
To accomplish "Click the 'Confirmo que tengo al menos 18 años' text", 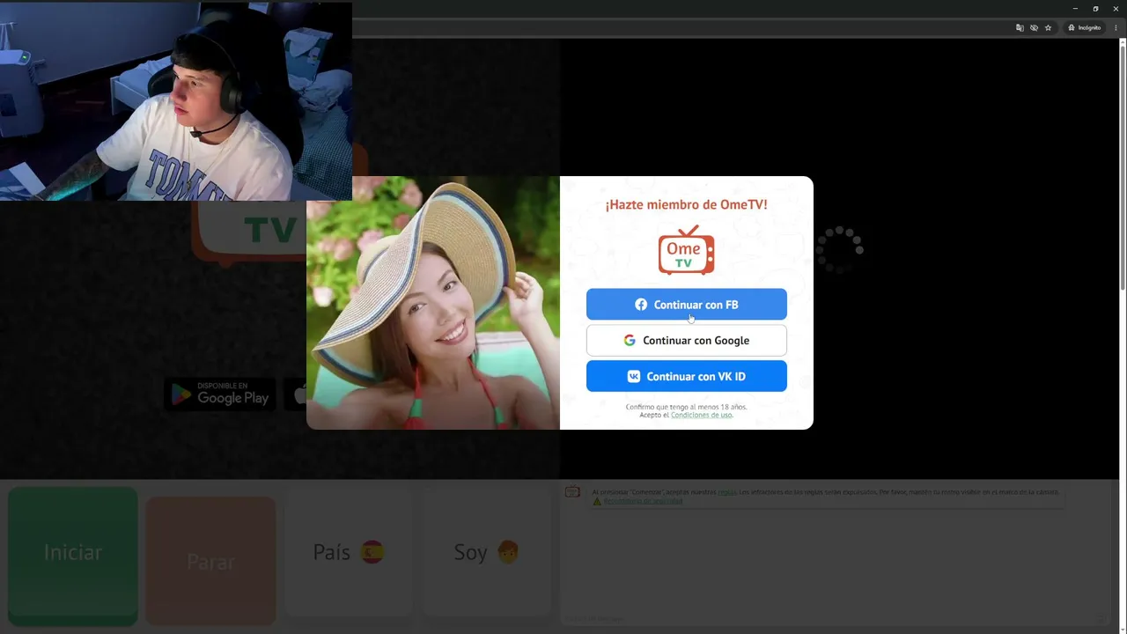I will [x=686, y=407].
